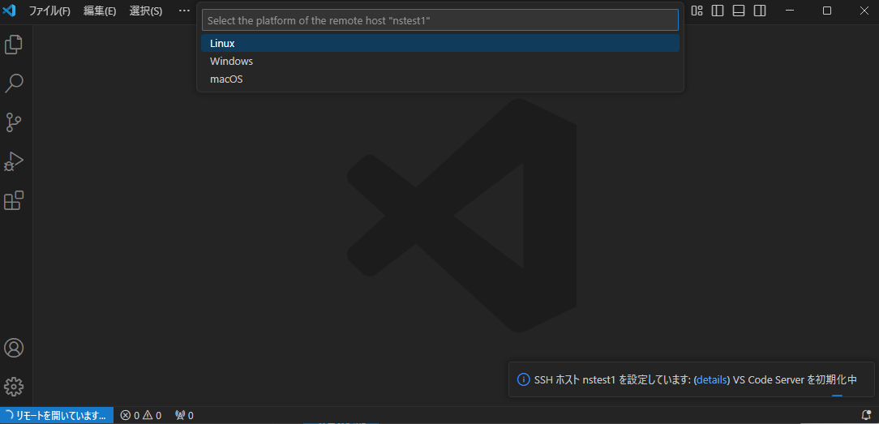Viewport: 879px width, 424px height.
Task: Open the Explorer view in activity bar
Action: coord(14,45)
